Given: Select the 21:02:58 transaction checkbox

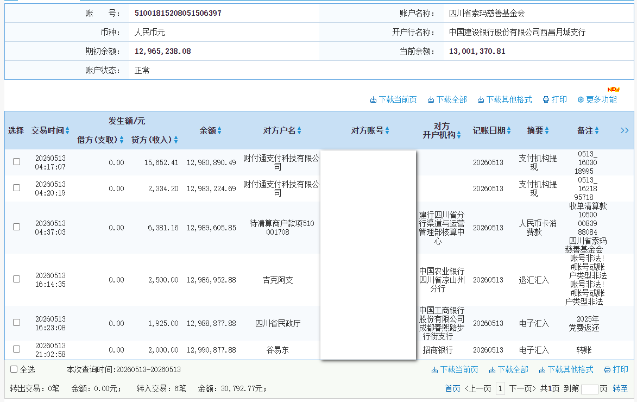Looking at the screenshot, I should (x=17, y=349).
